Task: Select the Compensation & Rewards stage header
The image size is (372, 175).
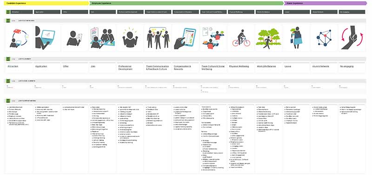Action: (x=186, y=12)
